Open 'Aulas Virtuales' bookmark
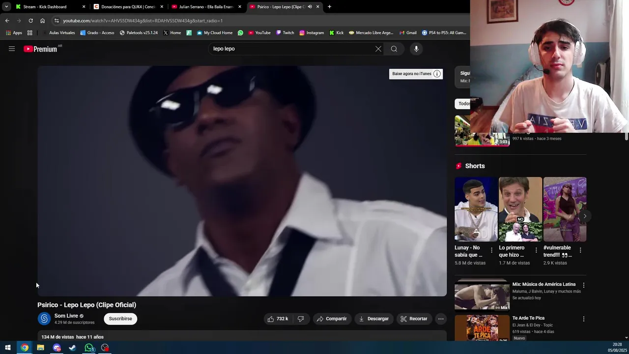 click(x=58, y=33)
